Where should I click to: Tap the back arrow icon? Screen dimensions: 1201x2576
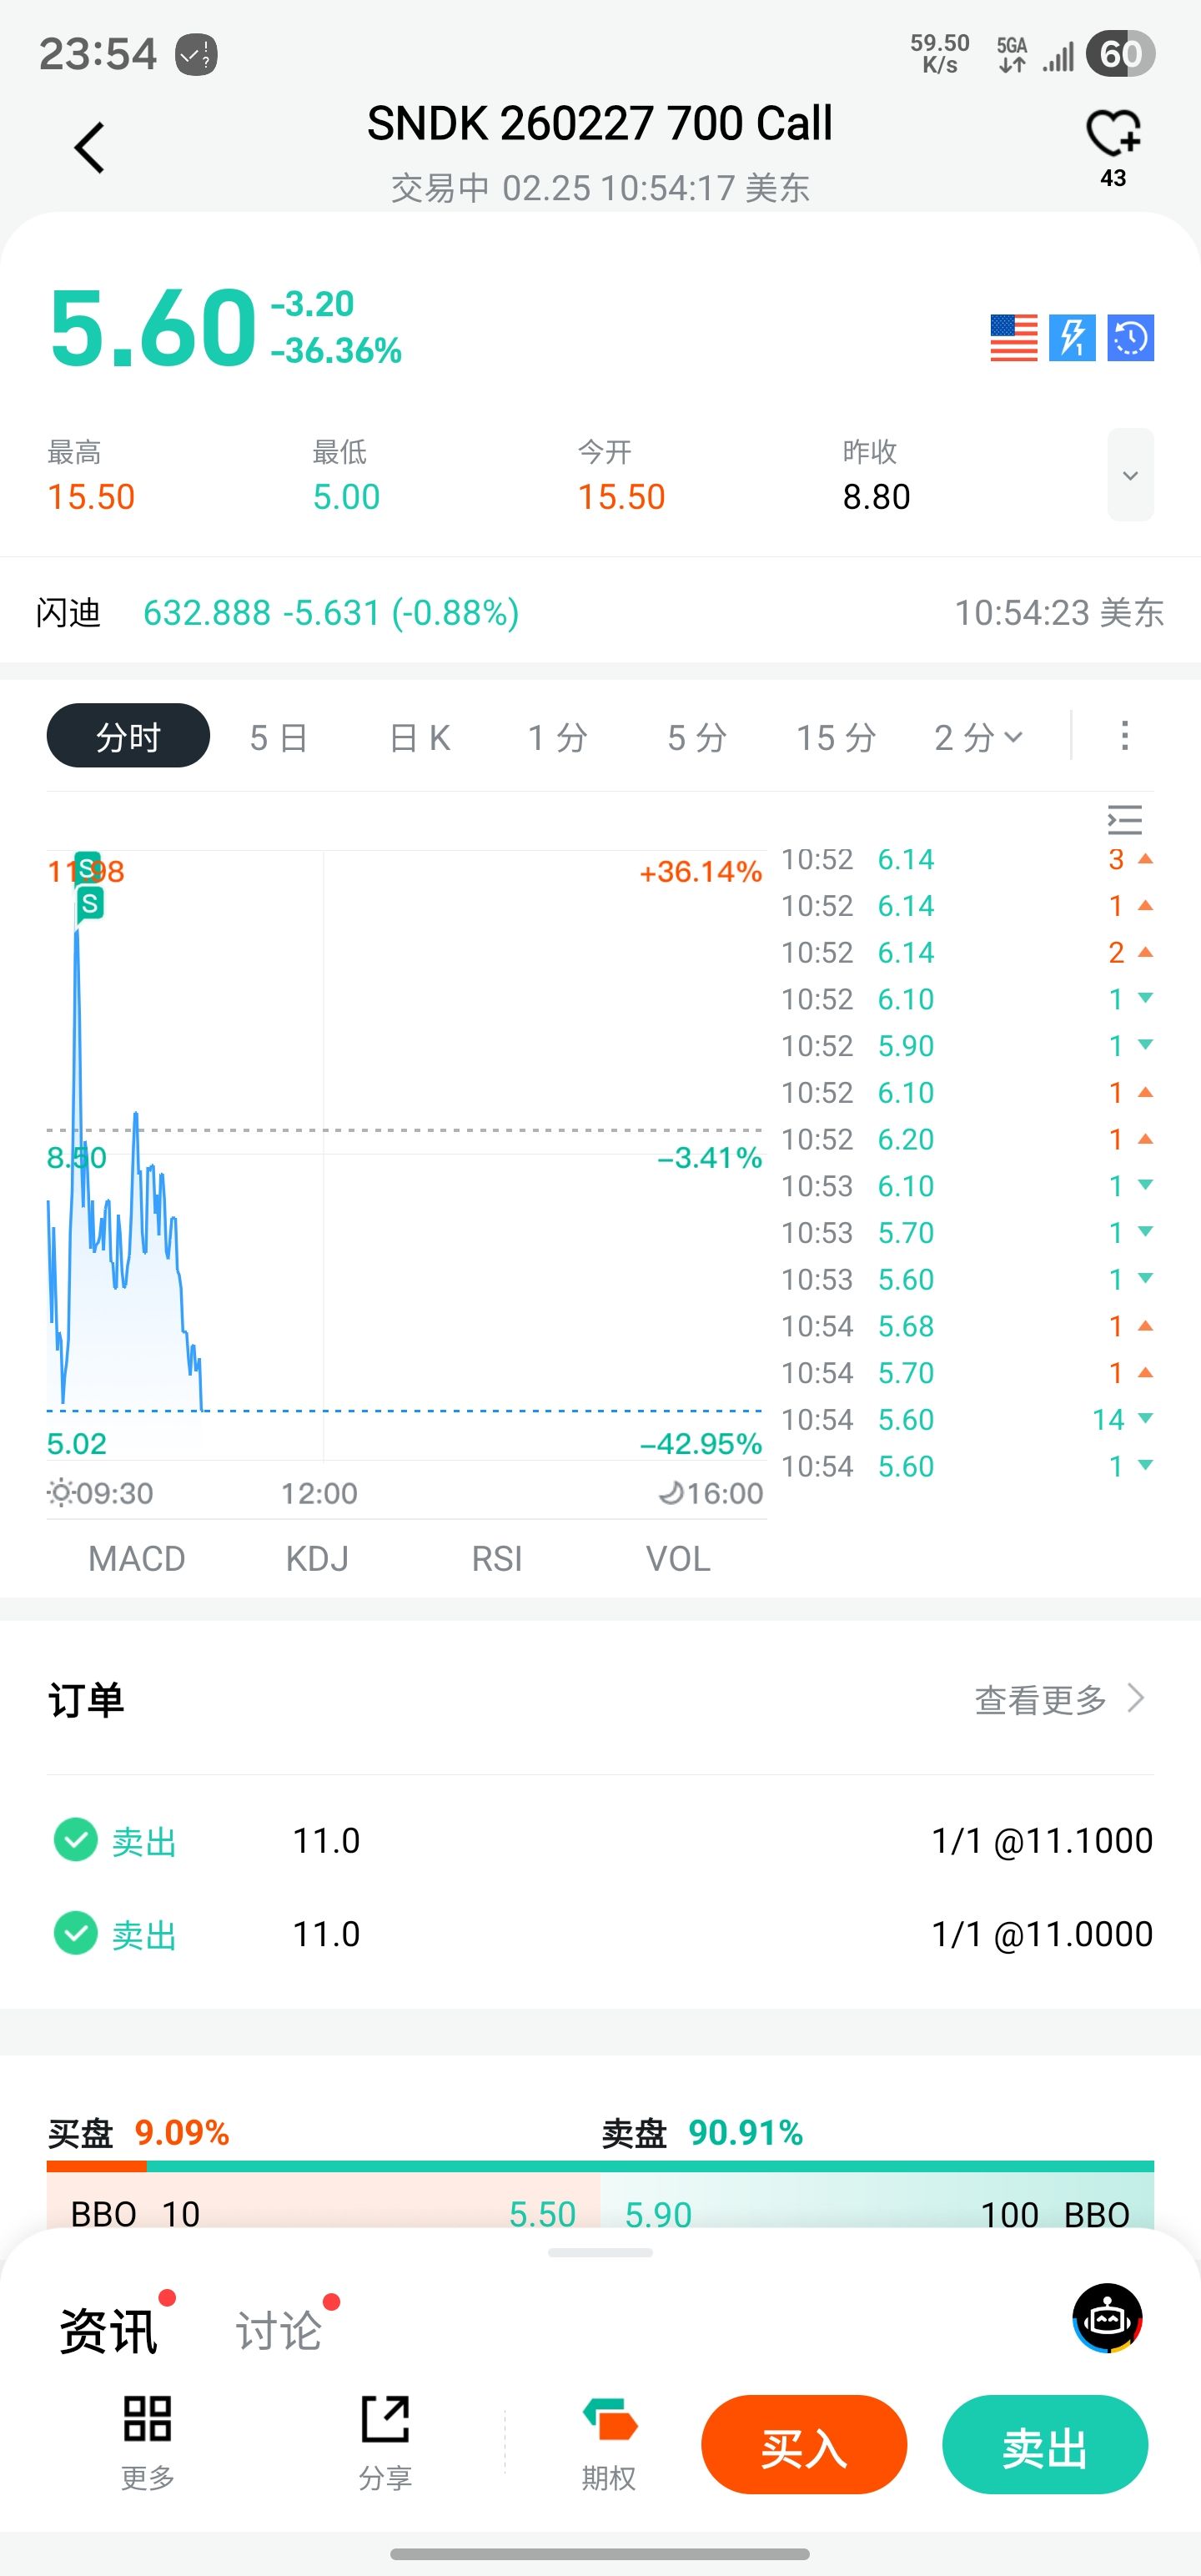click(x=90, y=148)
